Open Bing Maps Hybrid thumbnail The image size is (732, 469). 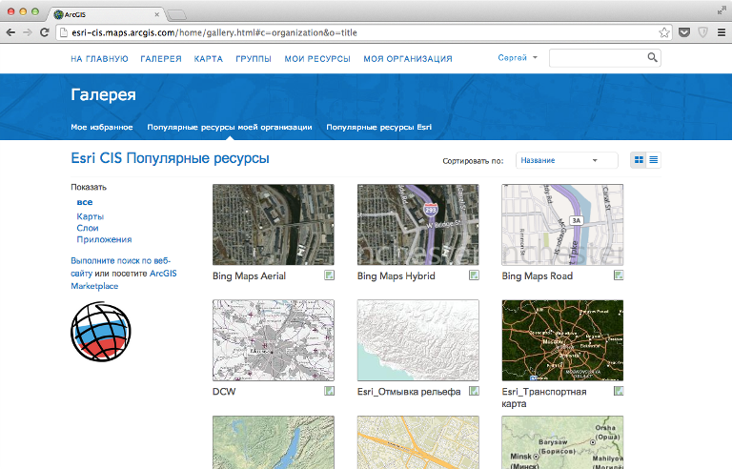[417, 225]
